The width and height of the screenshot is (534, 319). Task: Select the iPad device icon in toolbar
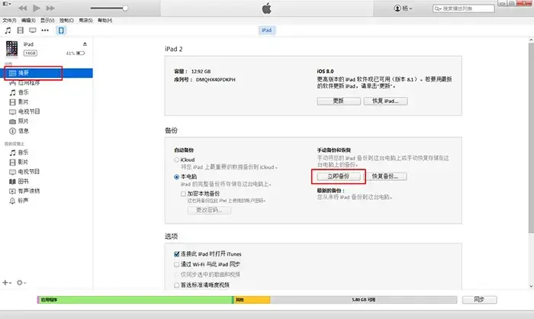click(x=61, y=31)
